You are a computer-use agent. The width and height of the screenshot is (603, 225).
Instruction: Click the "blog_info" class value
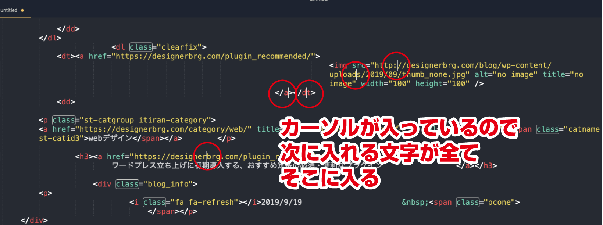tap(170, 184)
